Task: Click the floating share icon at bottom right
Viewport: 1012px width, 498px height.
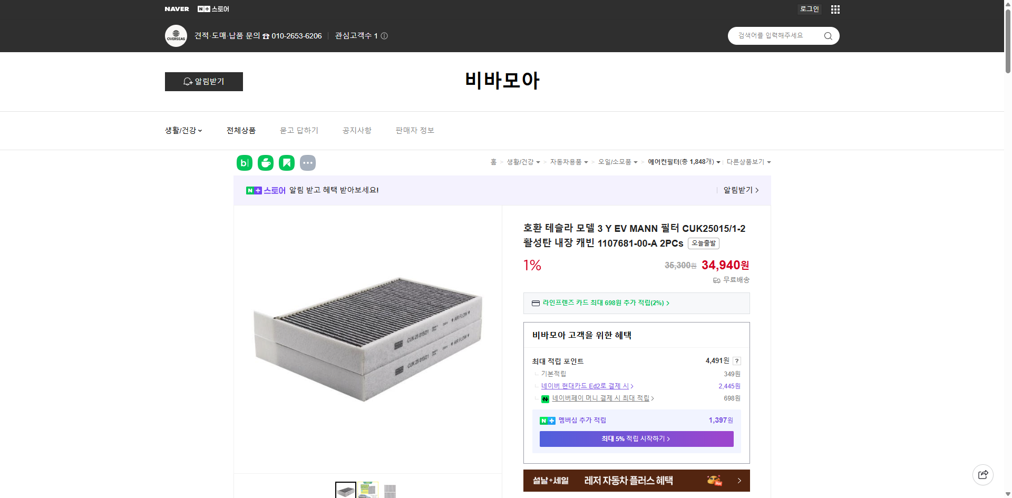Action: point(983,474)
